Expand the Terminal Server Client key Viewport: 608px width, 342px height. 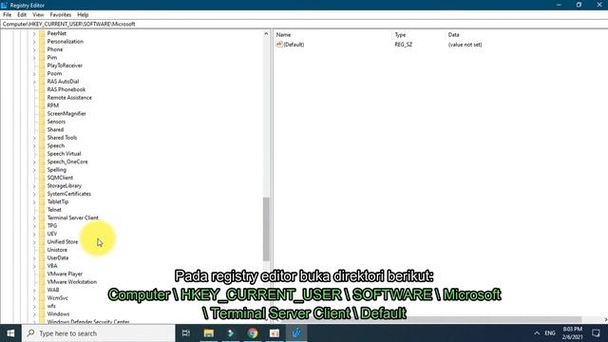coord(34,218)
